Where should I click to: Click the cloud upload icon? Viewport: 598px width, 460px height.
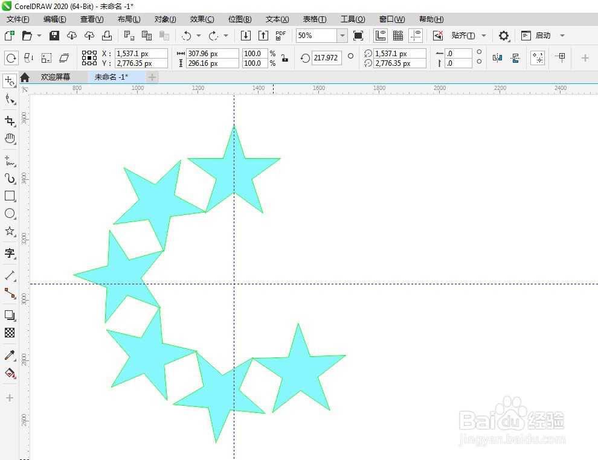(x=89, y=36)
